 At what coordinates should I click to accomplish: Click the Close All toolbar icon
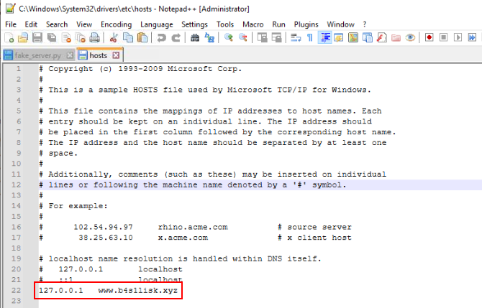[x=81, y=38]
